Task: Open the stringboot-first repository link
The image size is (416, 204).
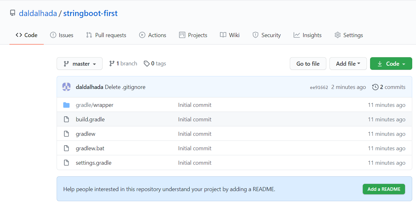Action: [x=90, y=13]
